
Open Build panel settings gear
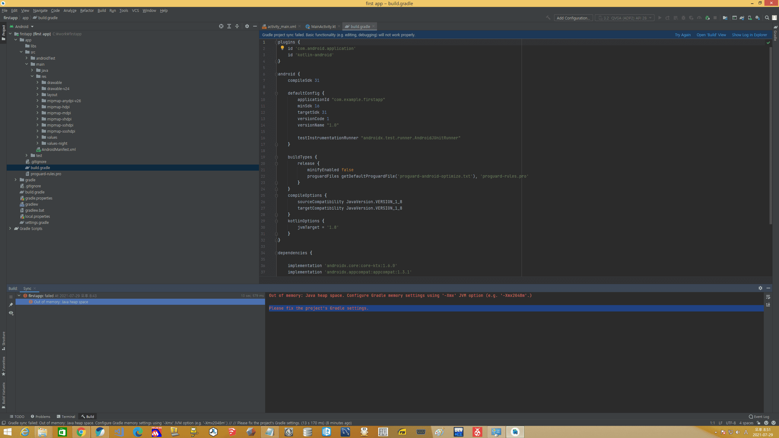click(x=760, y=288)
